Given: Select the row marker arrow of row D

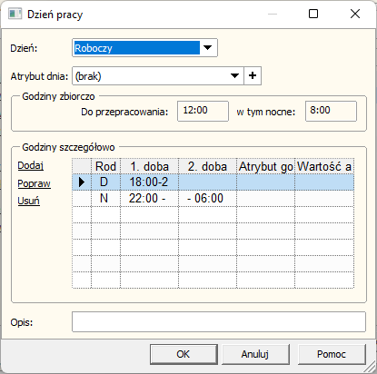Looking at the screenshot, I should coord(82,182).
